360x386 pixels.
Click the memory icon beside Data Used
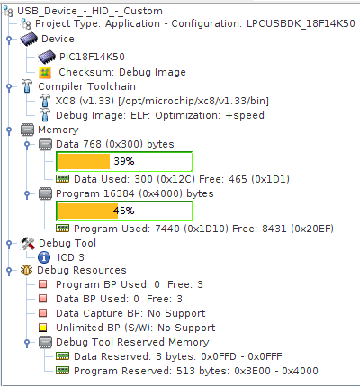pos(63,179)
